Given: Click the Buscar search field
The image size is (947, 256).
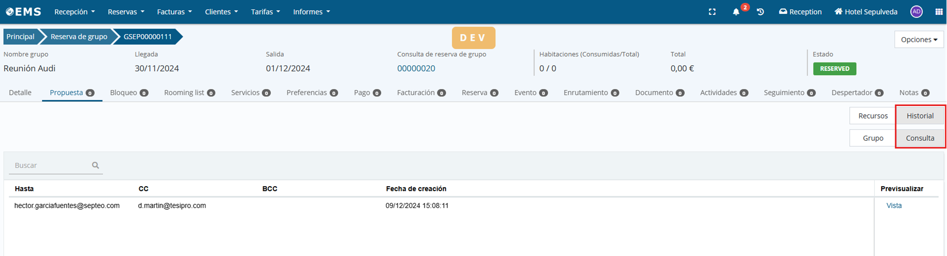Looking at the screenshot, I should (50, 165).
